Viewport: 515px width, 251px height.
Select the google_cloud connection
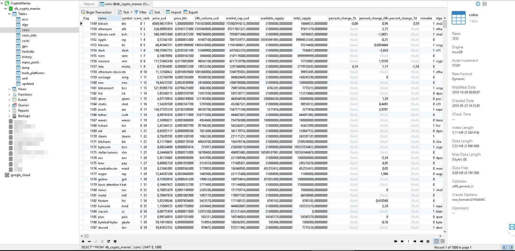click(x=20, y=175)
